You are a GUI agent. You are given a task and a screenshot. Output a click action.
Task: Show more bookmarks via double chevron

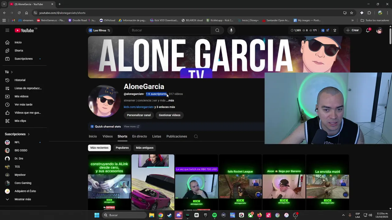click(352, 20)
